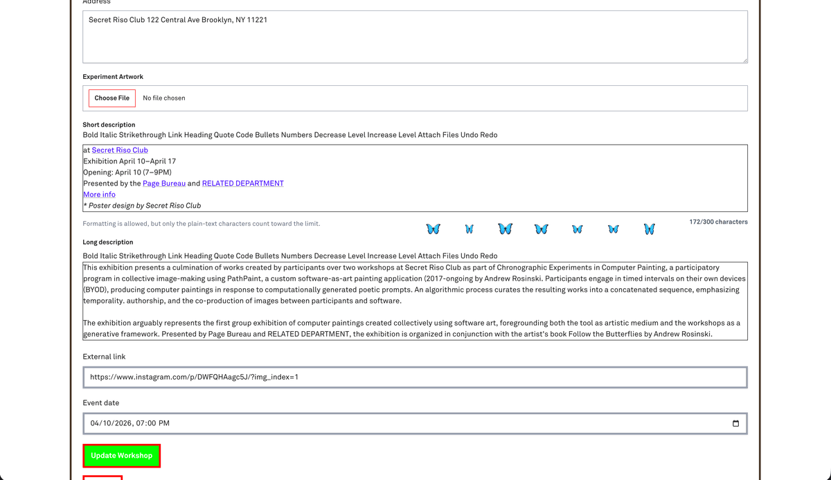Apply Heading in Long description toolbar
The height and width of the screenshot is (480, 831).
pyautogui.click(x=198, y=256)
